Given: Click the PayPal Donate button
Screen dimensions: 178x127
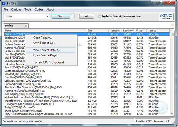Looking at the screenshot, I should point(166,16).
